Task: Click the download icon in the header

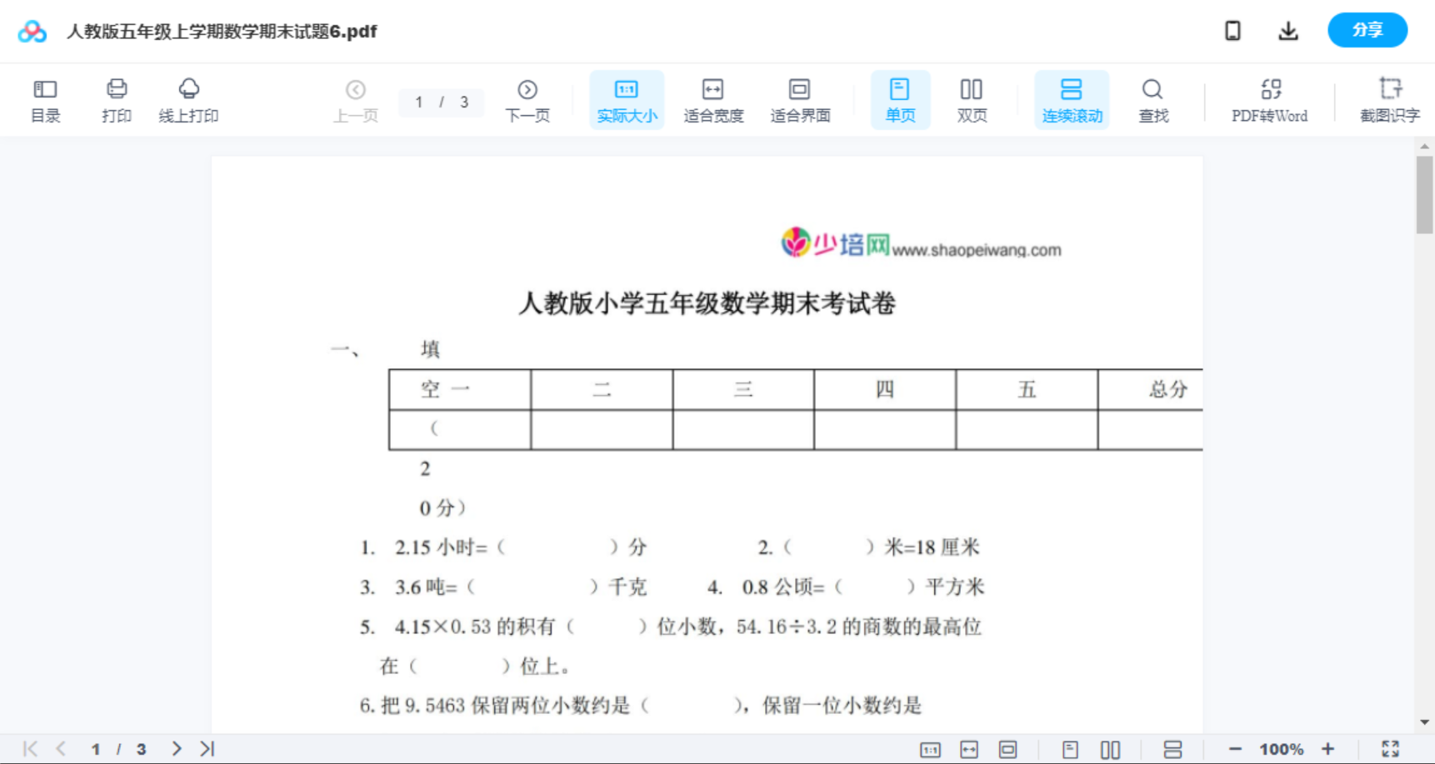Action: pos(1287,30)
